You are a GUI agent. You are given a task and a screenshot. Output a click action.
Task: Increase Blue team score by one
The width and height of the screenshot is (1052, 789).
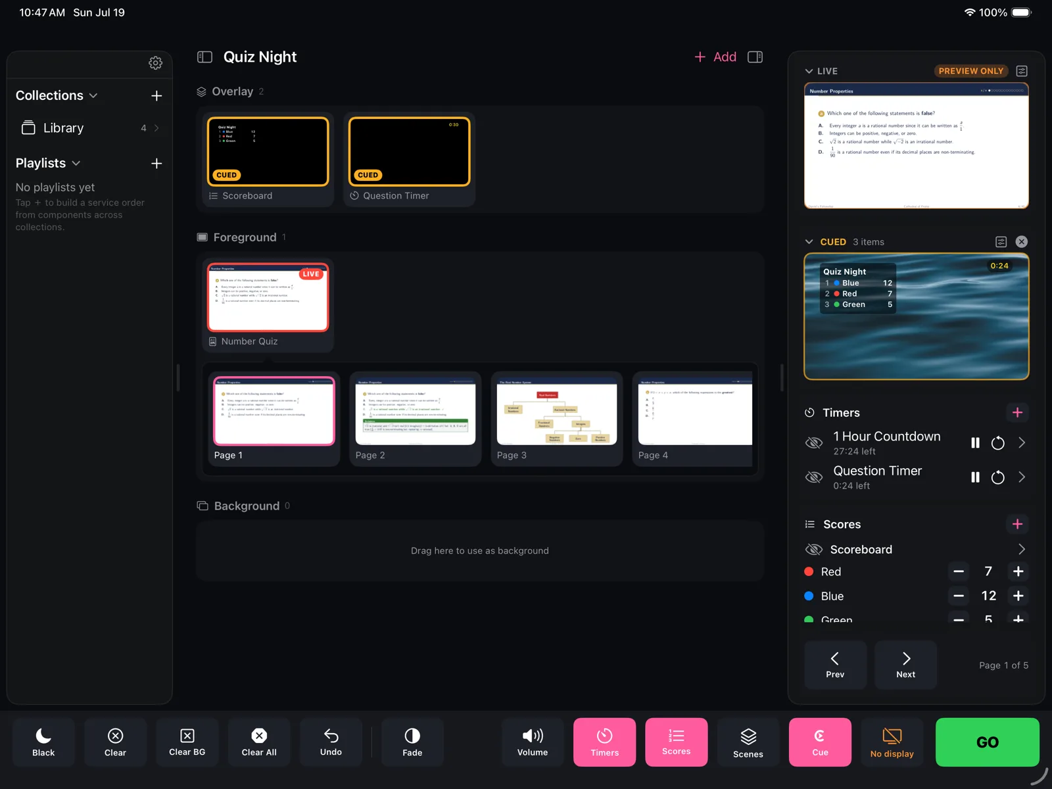pos(1018,596)
